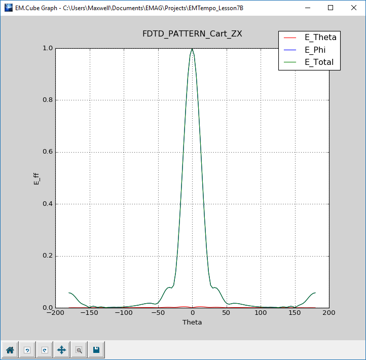Click the red E_Theta legend line

[x=289, y=38]
